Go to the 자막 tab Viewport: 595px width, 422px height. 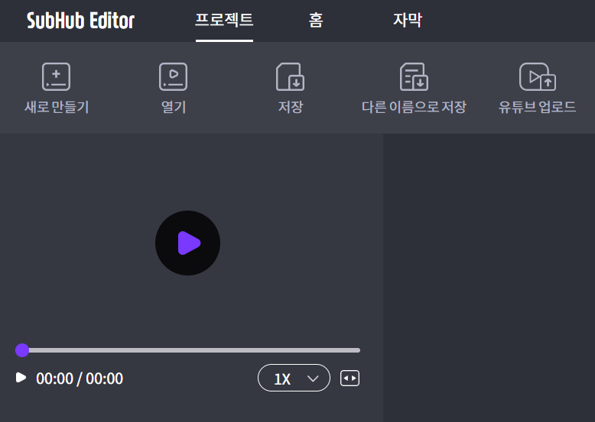(407, 20)
